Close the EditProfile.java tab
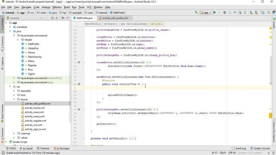 point(94,18)
